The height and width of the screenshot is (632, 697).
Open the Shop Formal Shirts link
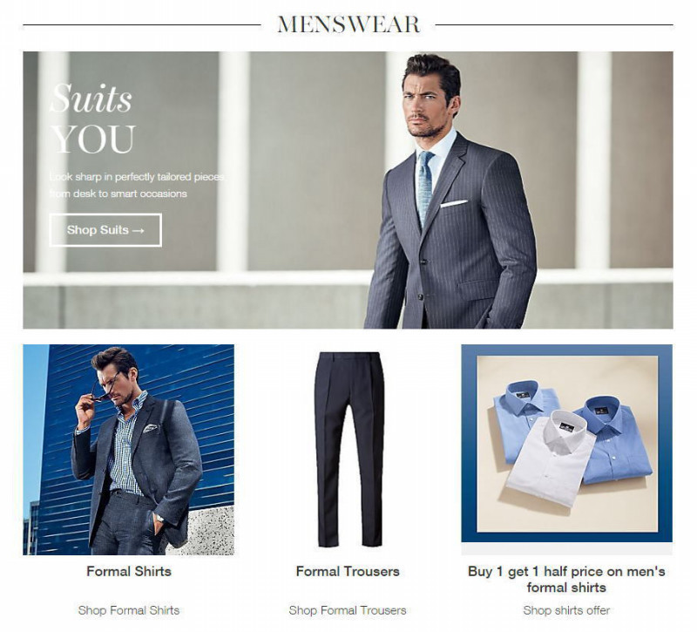click(x=129, y=609)
